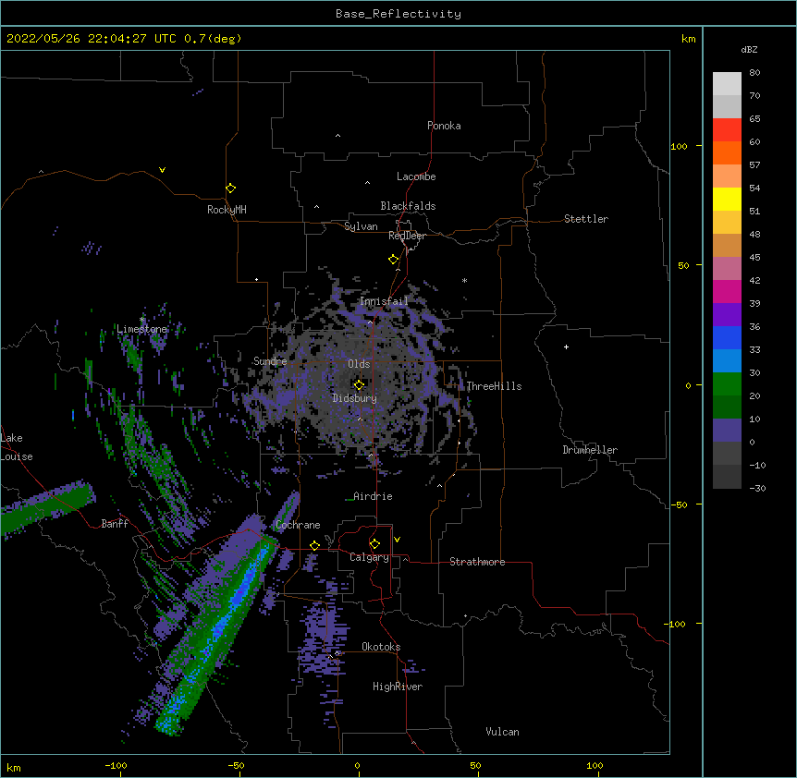Click the yellow diamond marker above RockyMH
Screen dimensions: 797x778
point(230,188)
